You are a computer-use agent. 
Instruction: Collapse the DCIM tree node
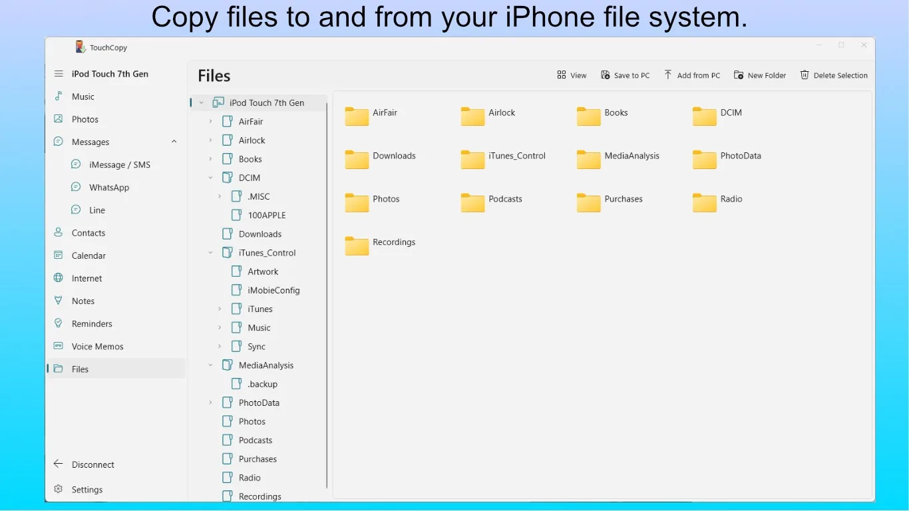(x=210, y=178)
